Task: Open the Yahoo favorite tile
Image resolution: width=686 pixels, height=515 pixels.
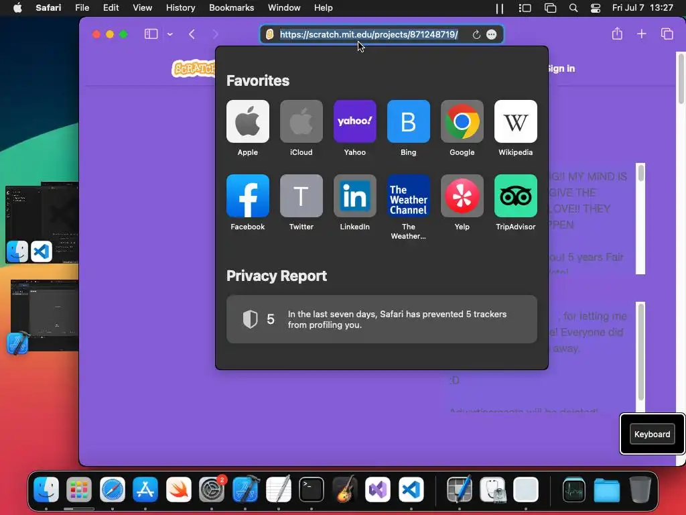Action: coord(355,121)
